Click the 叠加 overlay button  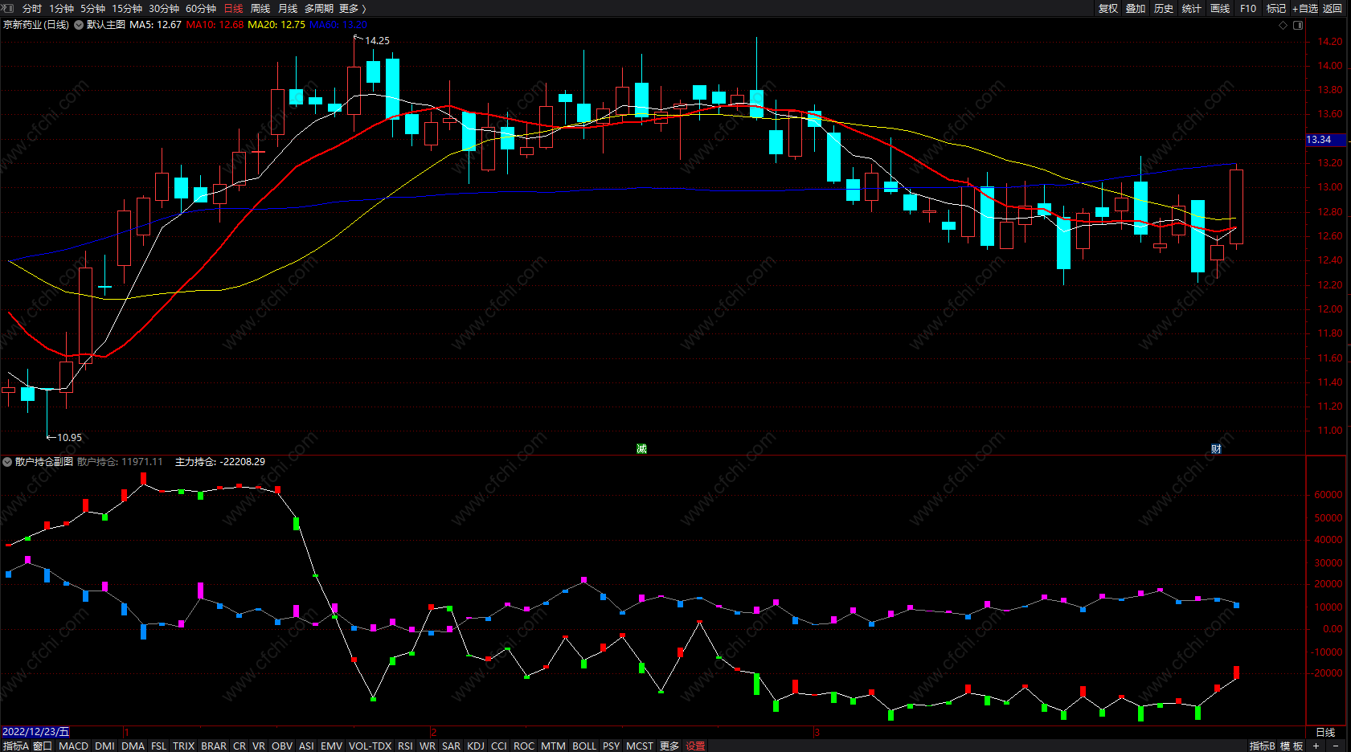pyautogui.click(x=1136, y=8)
